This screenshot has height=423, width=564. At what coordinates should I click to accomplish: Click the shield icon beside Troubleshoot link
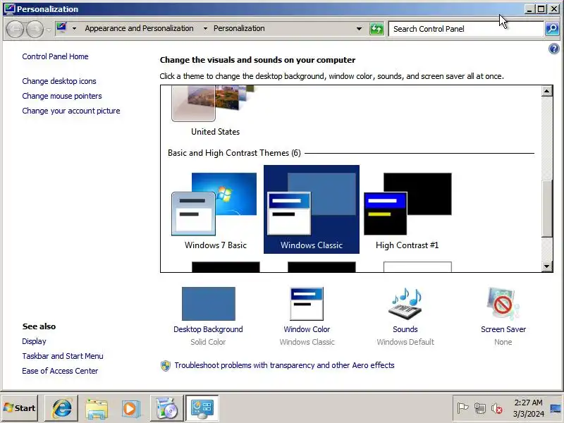[166, 366]
